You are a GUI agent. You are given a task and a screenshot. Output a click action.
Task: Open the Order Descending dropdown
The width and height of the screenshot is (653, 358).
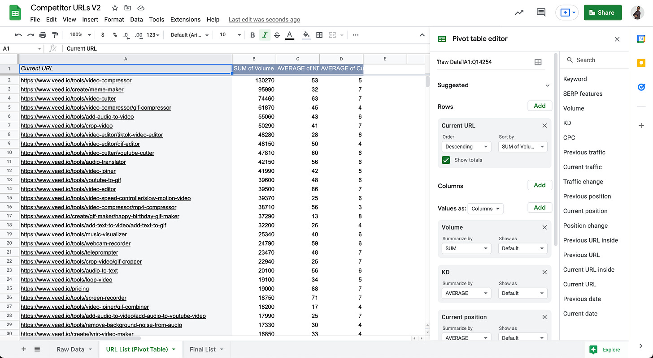coord(466,146)
